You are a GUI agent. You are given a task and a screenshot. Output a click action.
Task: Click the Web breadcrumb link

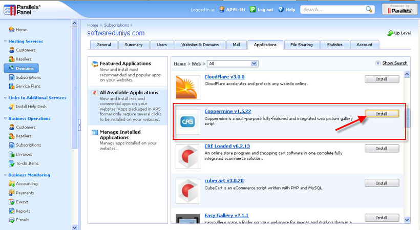coord(196,64)
